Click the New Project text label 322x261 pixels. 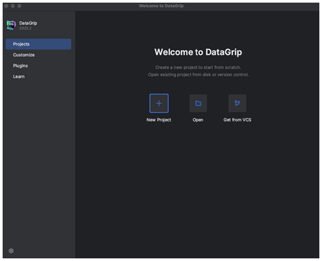pos(159,120)
